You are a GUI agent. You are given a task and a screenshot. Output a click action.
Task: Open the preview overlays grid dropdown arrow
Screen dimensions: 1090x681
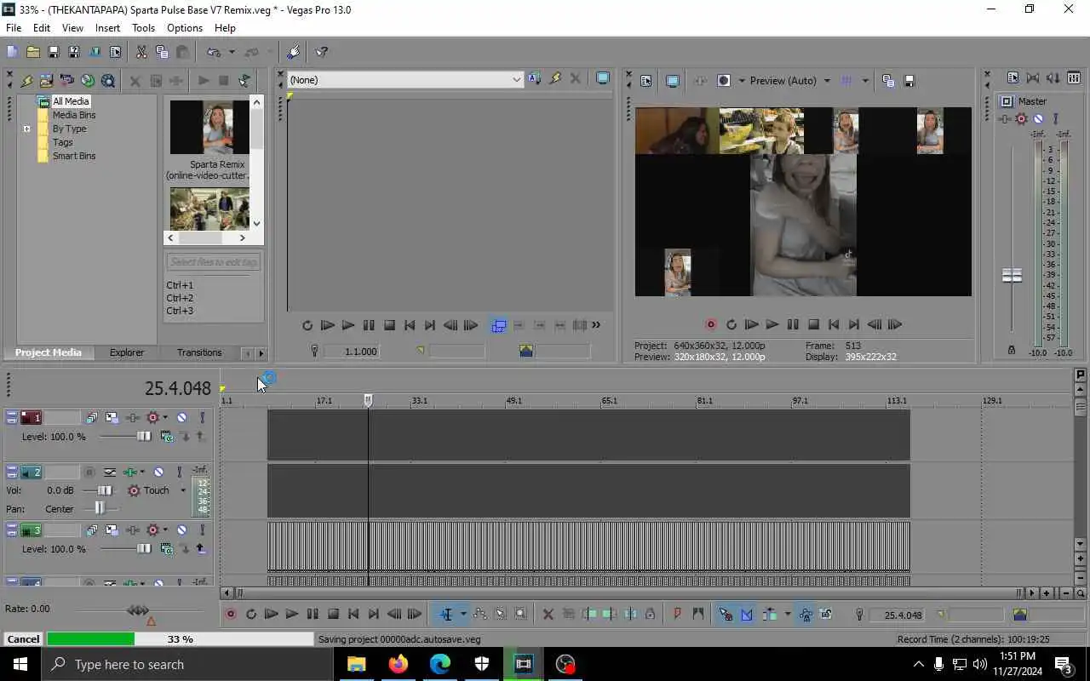point(865,81)
